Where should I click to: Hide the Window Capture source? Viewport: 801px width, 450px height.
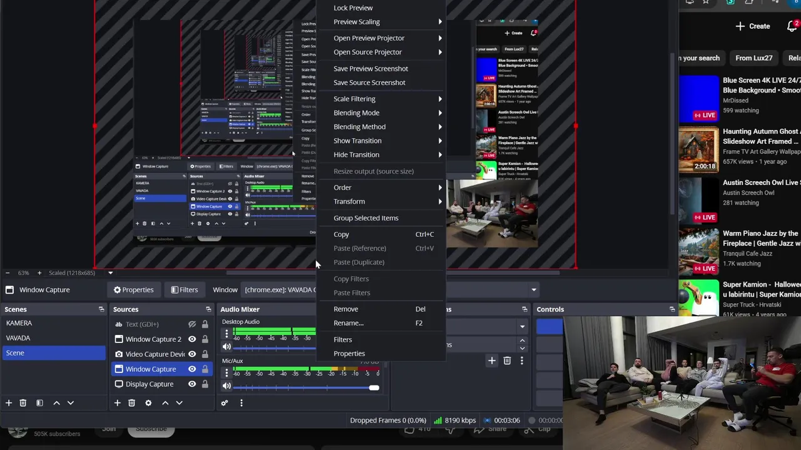(192, 369)
